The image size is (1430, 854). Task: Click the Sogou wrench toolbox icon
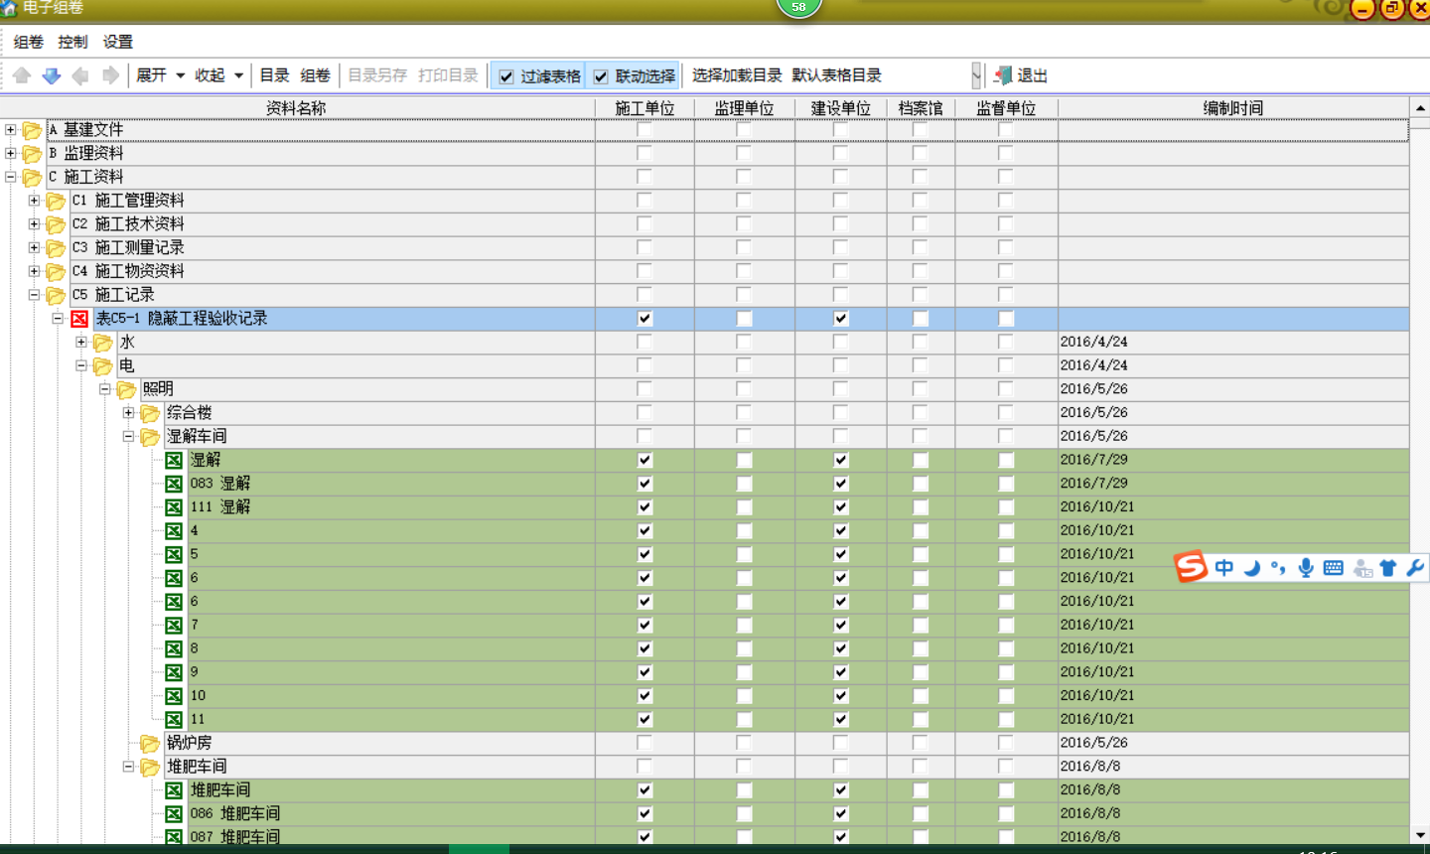coord(1415,568)
